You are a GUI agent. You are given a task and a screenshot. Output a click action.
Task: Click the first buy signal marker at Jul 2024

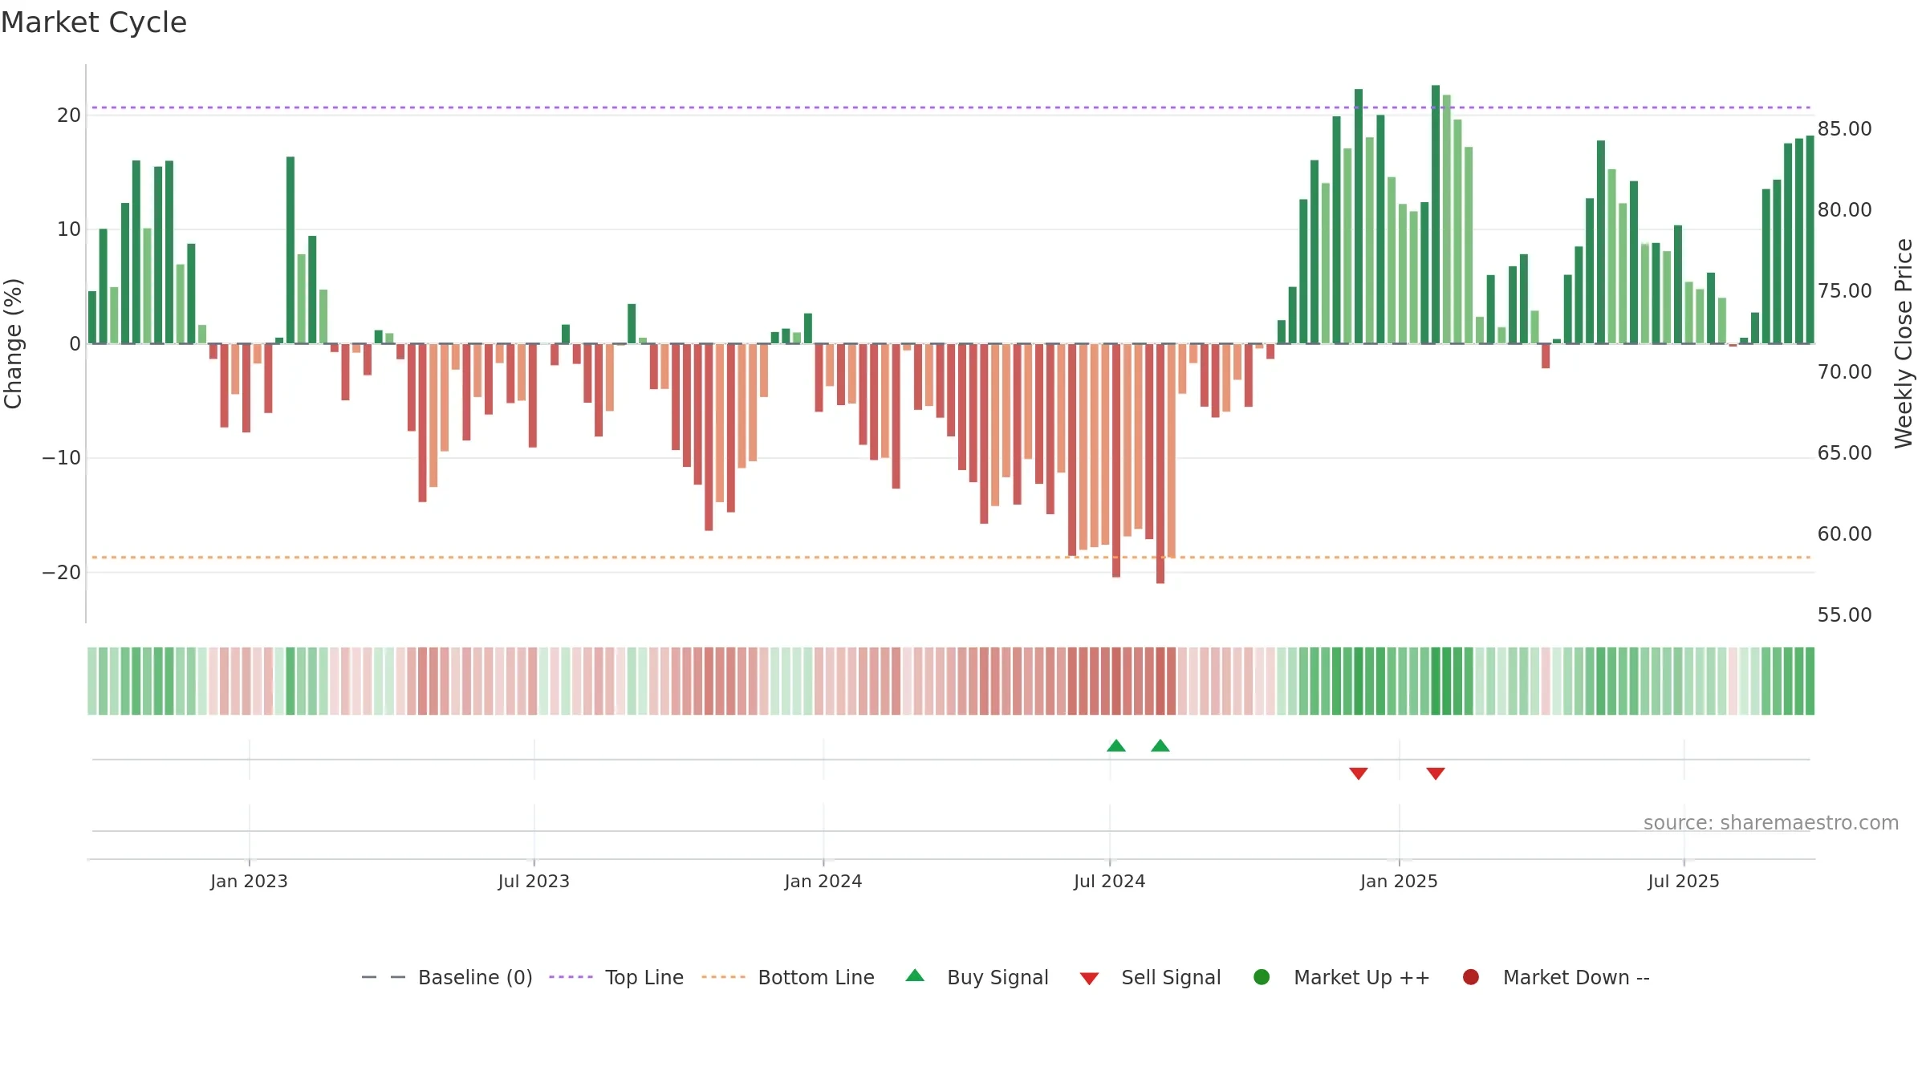click(x=1116, y=746)
